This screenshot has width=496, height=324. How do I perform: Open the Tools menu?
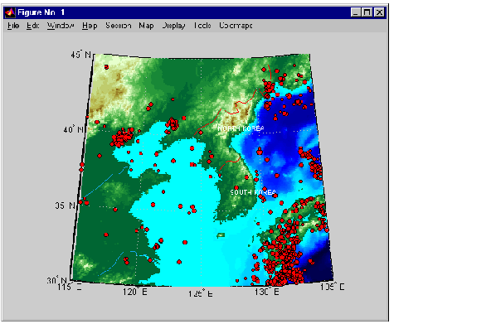coord(202,26)
